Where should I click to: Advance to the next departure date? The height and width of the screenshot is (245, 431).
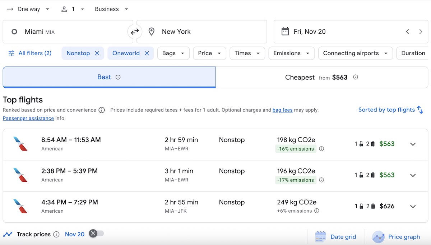(x=421, y=32)
